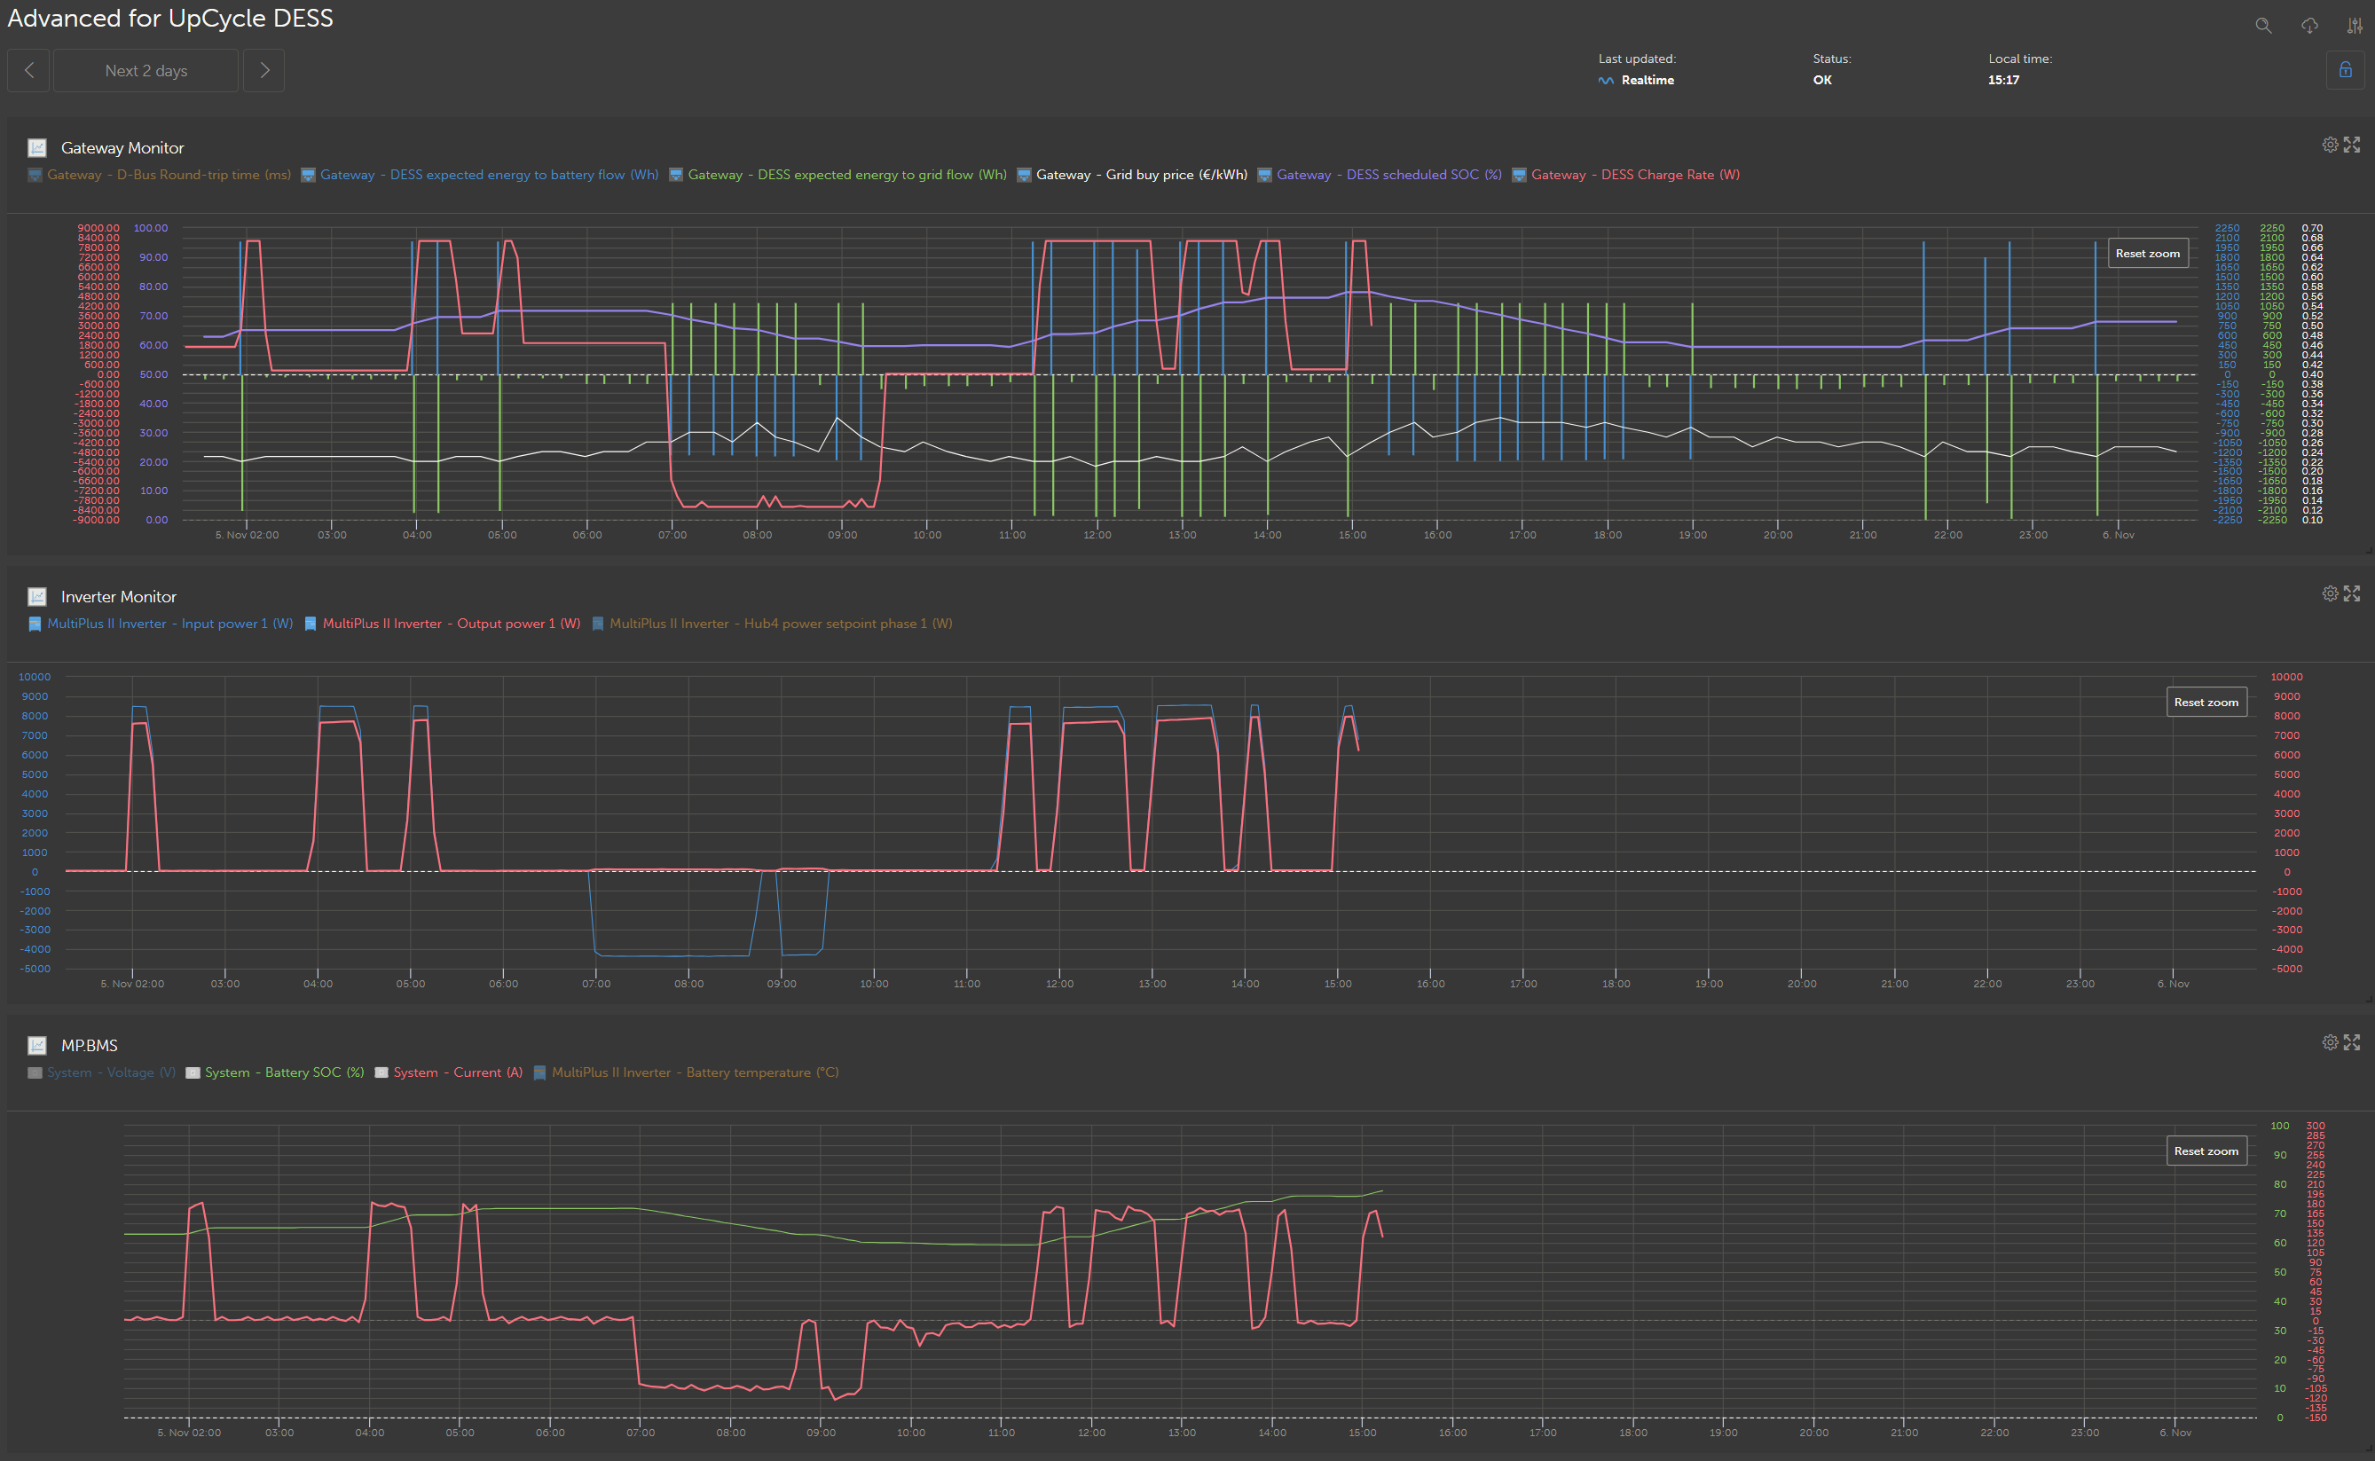Viewport: 2375px width, 1461px height.
Task: Toggle the blue dashboard lock button
Action: (x=2345, y=71)
